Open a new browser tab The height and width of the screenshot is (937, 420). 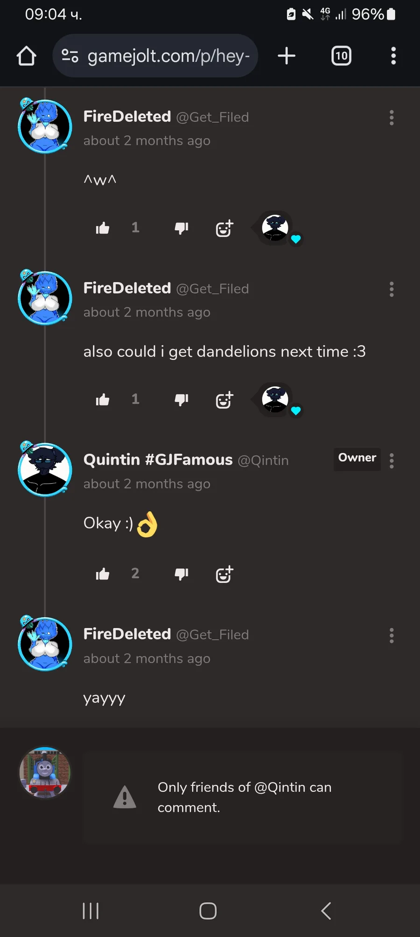point(287,56)
